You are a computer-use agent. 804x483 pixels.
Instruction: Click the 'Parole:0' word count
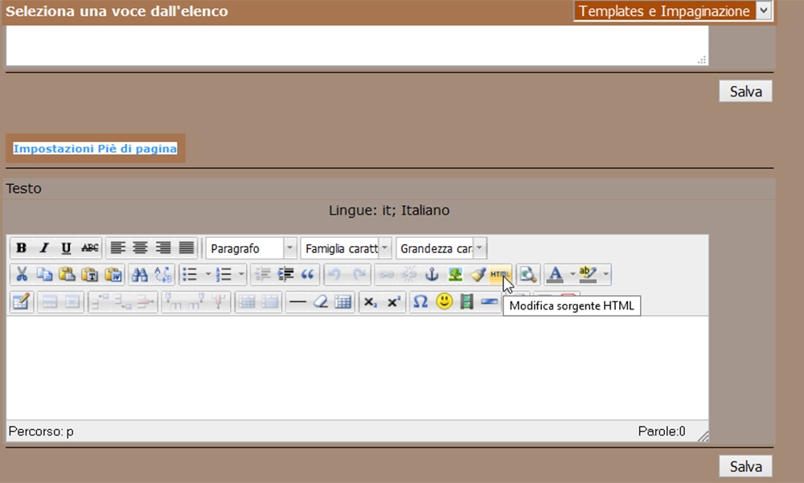(x=662, y=432)
